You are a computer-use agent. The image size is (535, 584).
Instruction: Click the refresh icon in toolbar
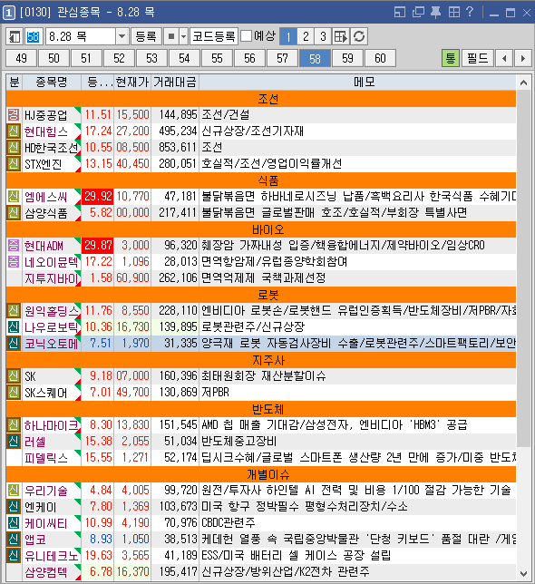pyautogui.click(x=359, y=36)
